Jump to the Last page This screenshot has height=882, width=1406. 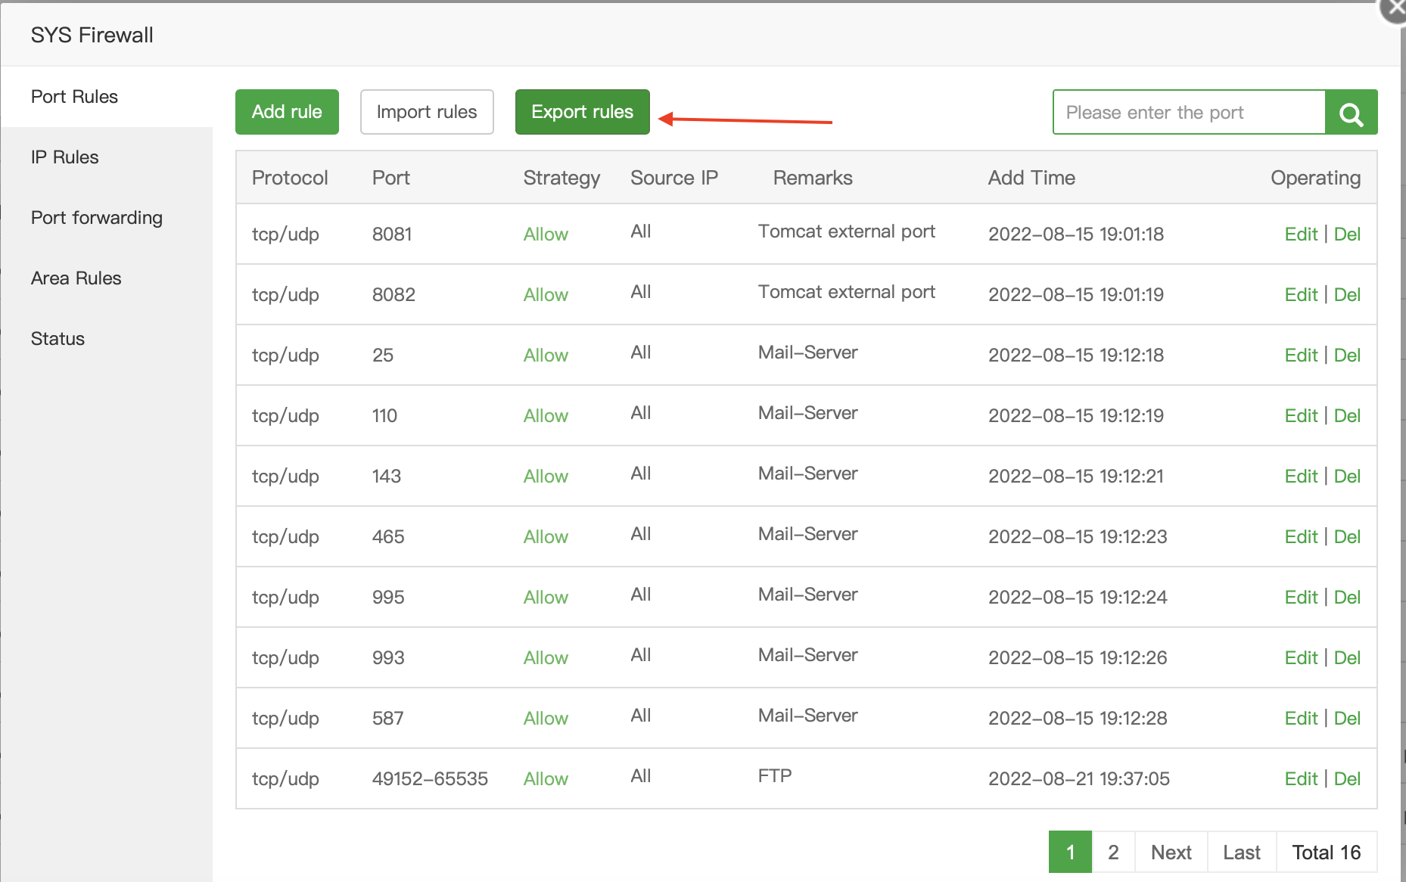click(x=1242, y=852)
